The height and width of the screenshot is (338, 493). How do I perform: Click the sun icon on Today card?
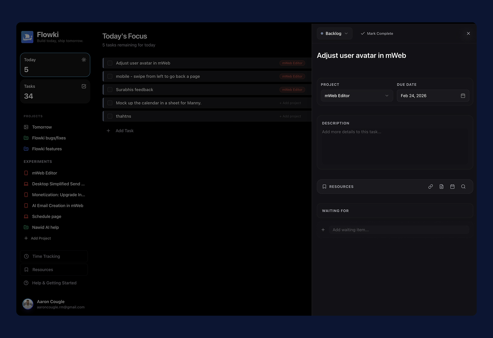[x=84, y=60]
